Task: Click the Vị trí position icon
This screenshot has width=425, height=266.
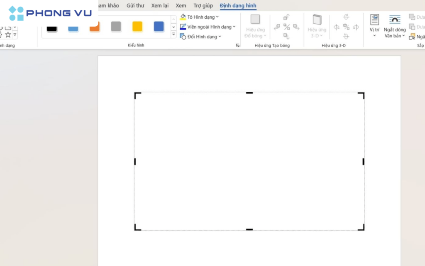Action: point(374,20)
